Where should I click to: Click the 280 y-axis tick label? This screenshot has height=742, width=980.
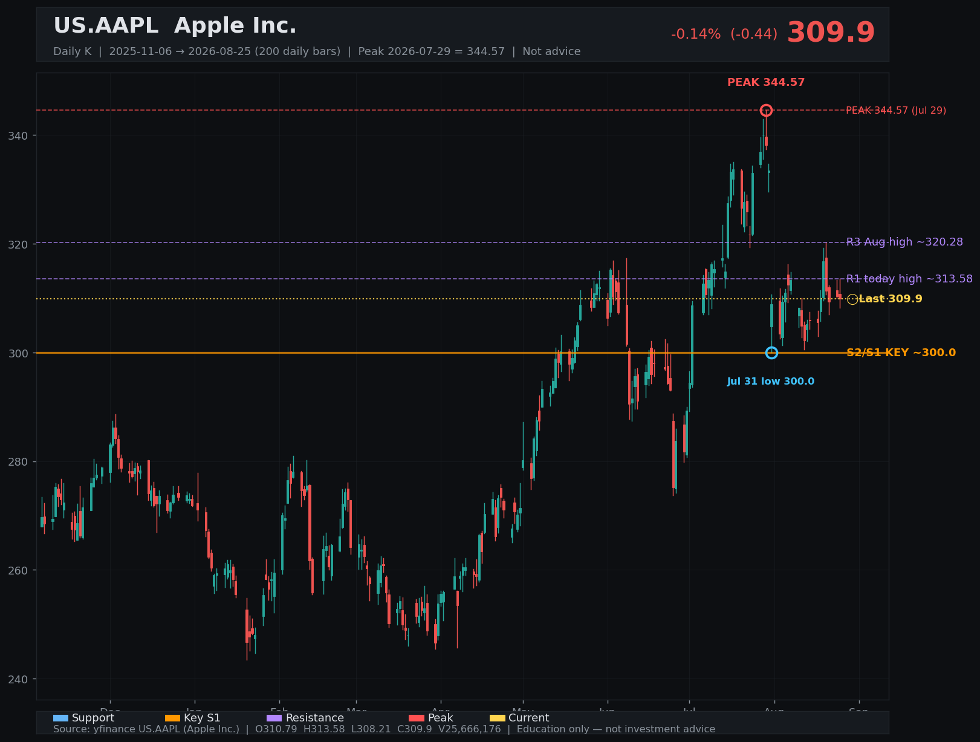(x=18, y=462)
